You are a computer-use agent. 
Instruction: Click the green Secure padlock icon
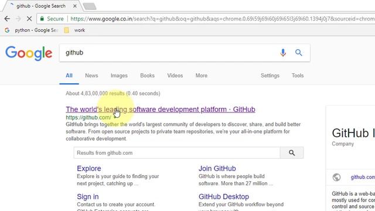42,19
